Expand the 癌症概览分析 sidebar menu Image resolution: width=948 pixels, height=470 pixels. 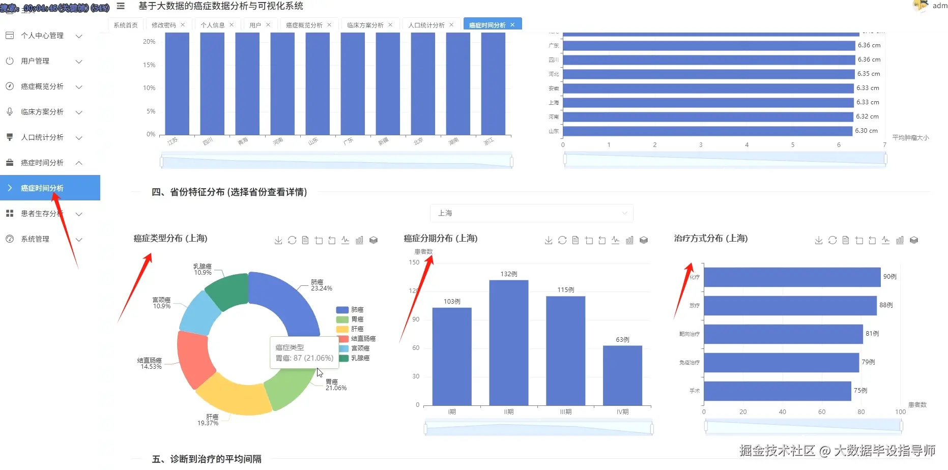(x=50, y=86)
